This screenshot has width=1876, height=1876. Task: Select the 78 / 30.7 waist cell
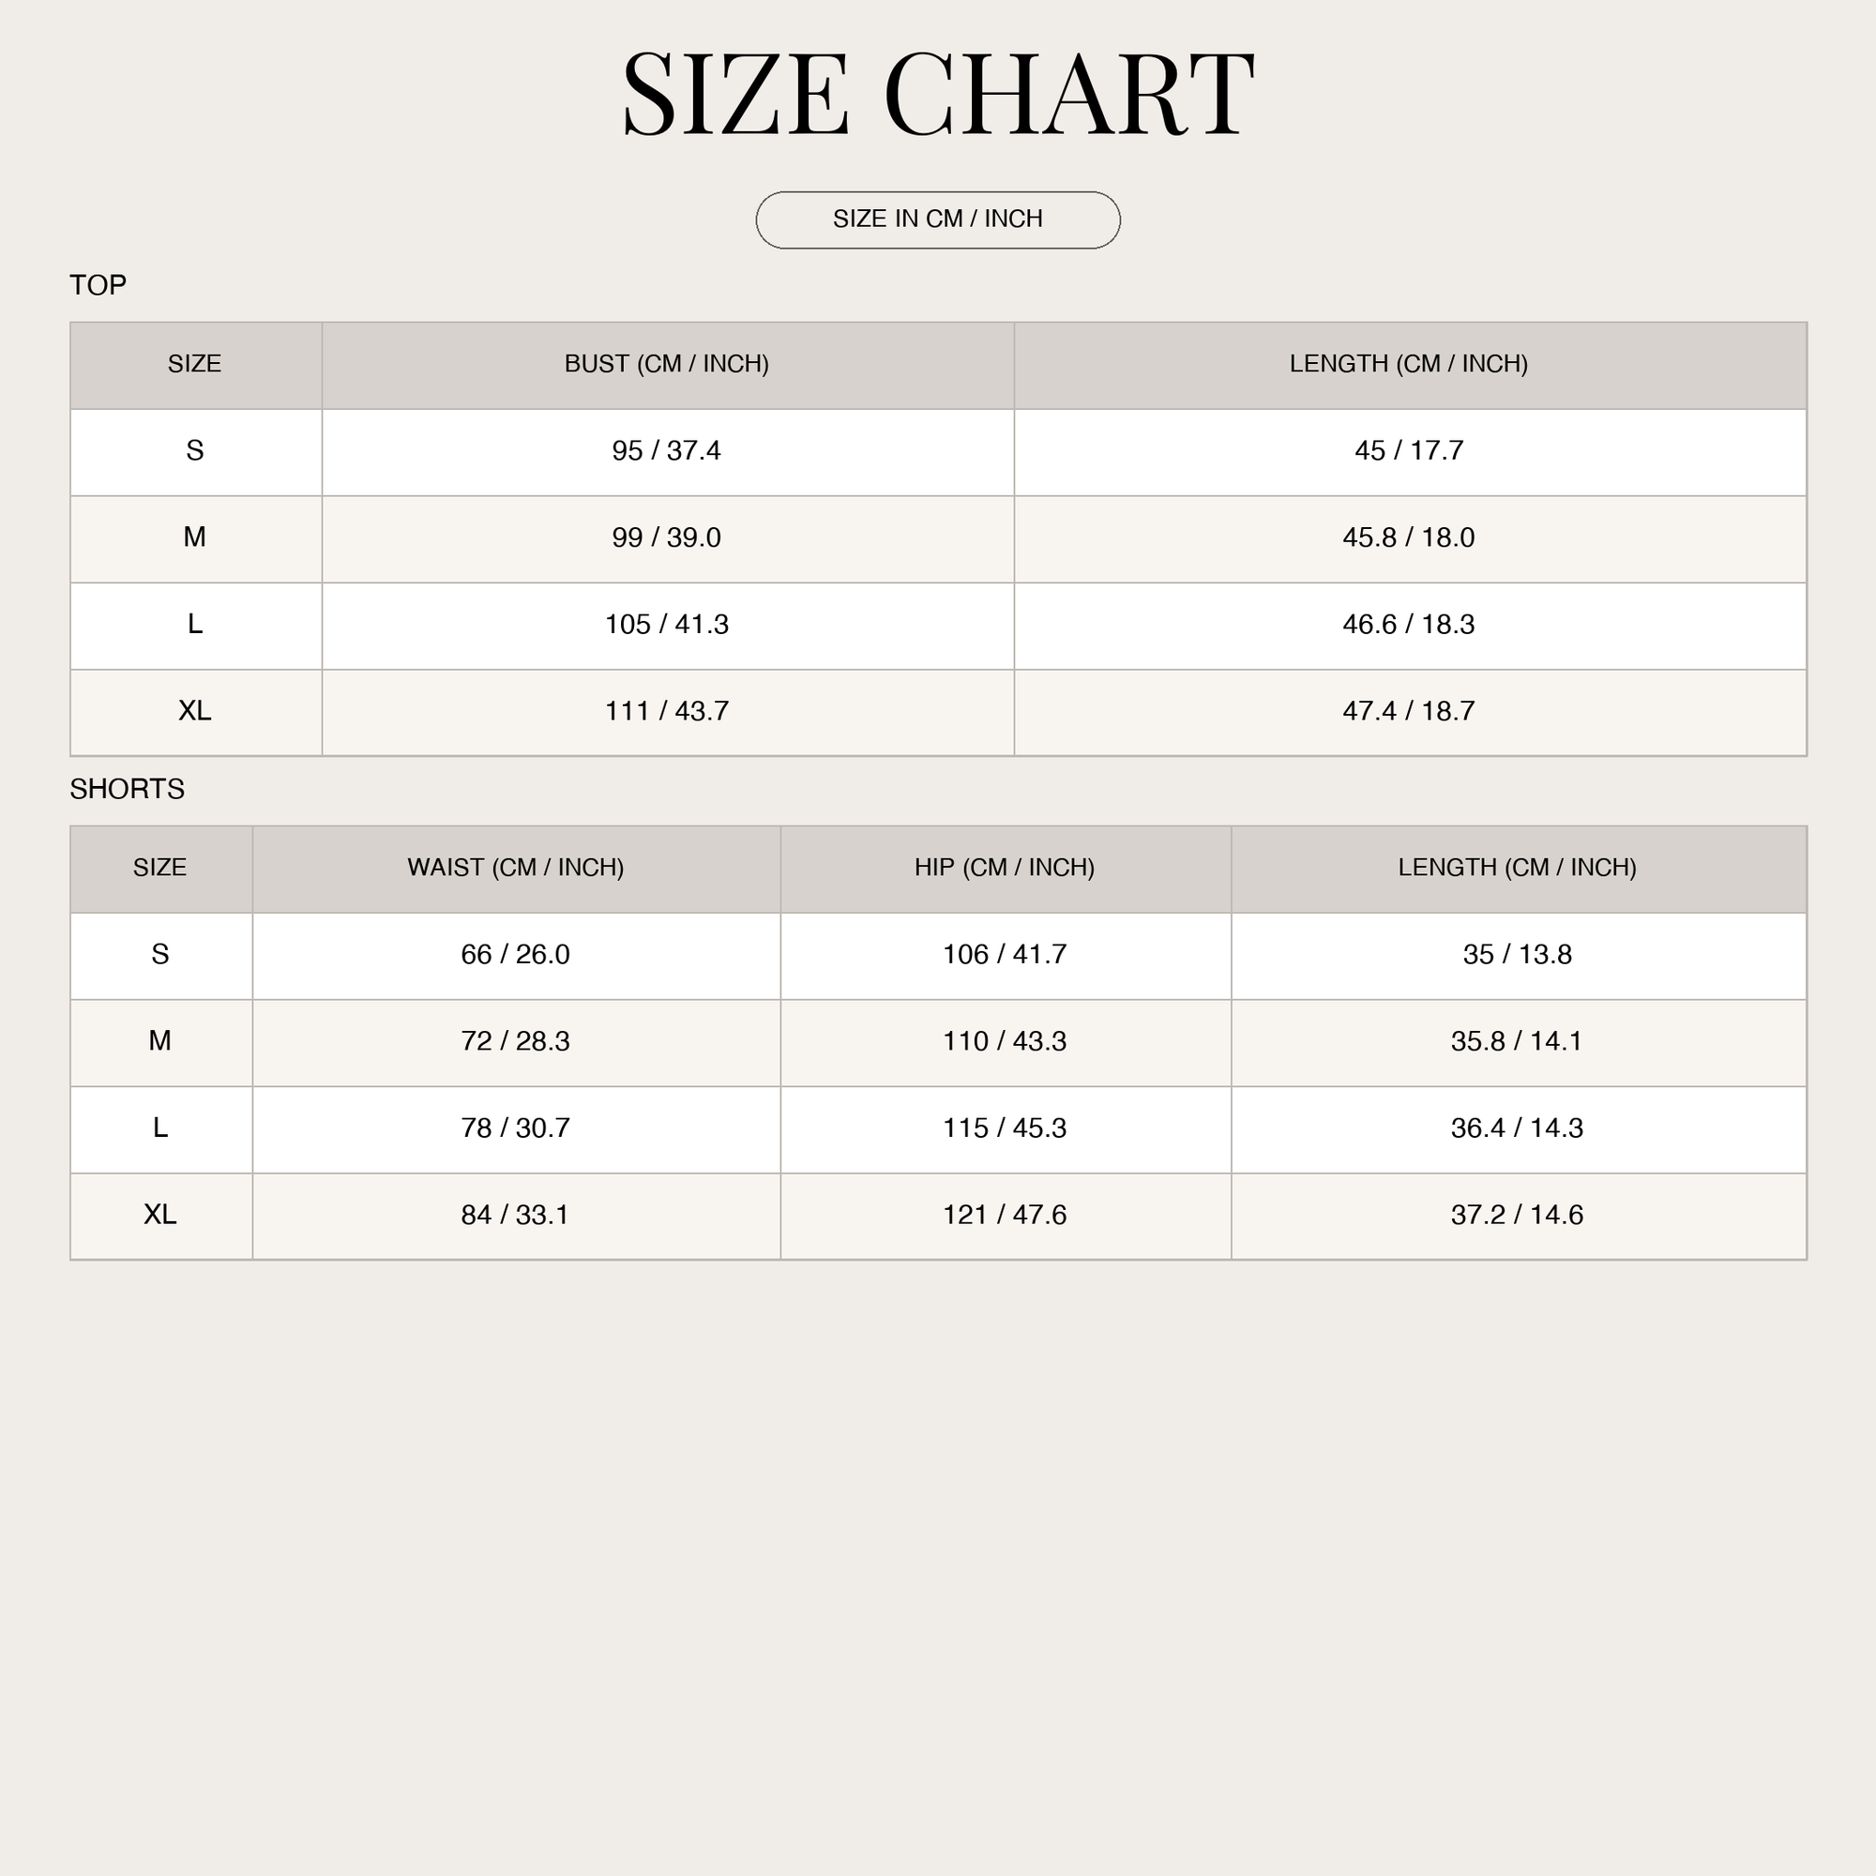[x=517, y=1129]
